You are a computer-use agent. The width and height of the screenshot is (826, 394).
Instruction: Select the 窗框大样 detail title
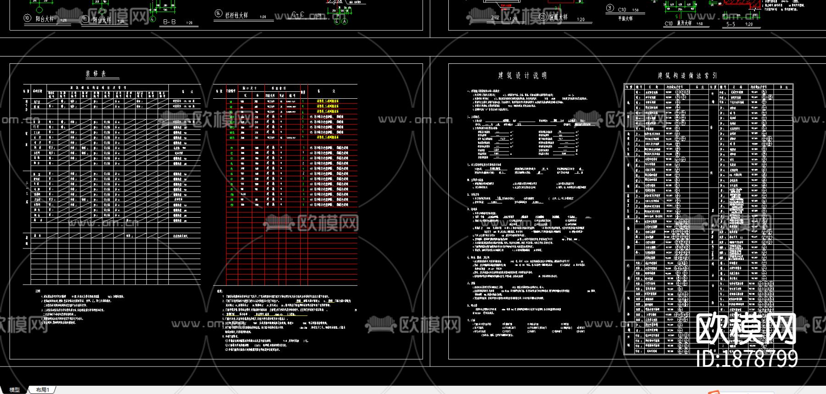[x=558, y=17]
